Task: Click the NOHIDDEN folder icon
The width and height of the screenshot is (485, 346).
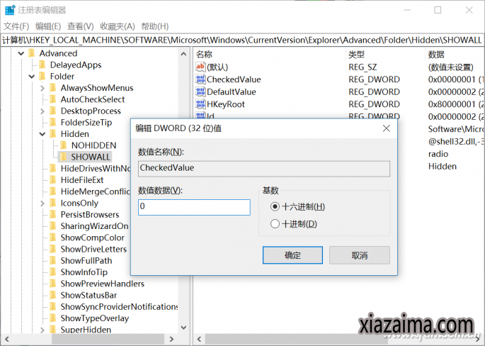Action: coord(64,145)
